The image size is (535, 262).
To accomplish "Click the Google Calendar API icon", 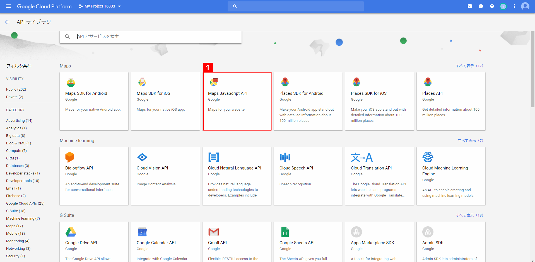I will pyautogui.click(x=142, y=232).
